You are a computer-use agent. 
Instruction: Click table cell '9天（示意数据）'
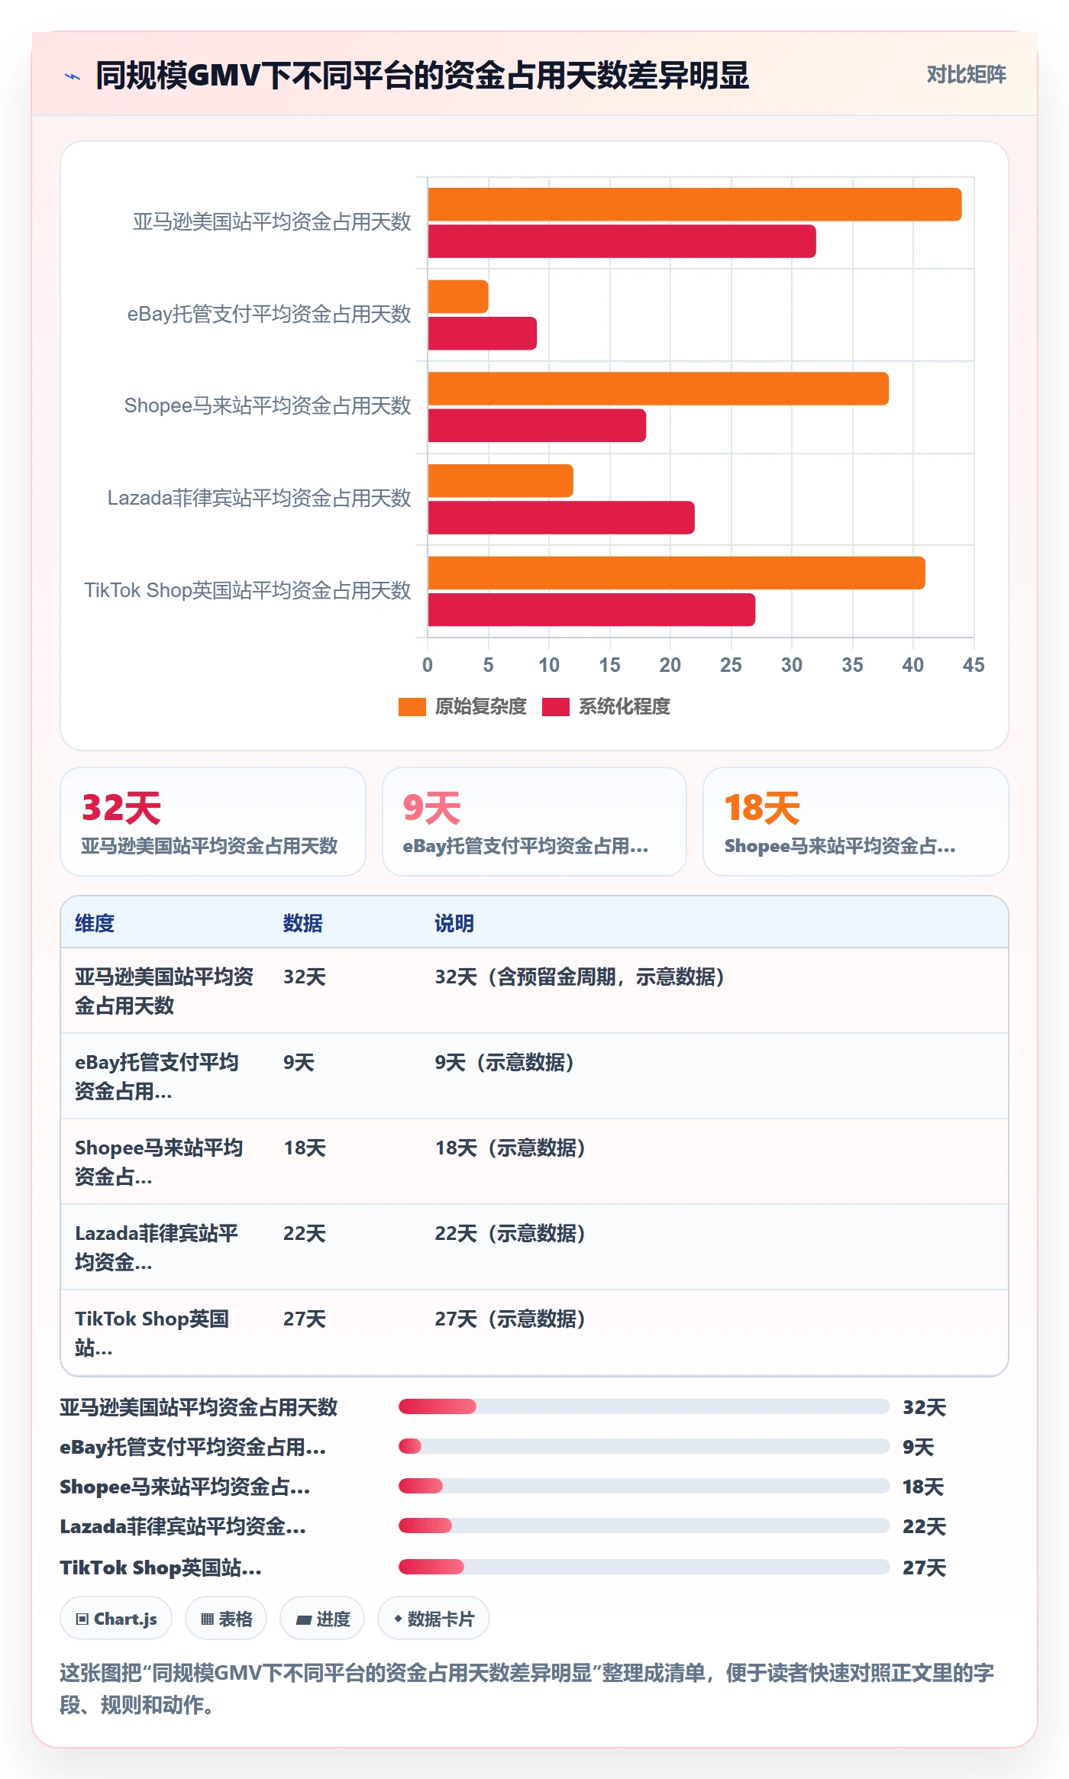click(505, 1062)
